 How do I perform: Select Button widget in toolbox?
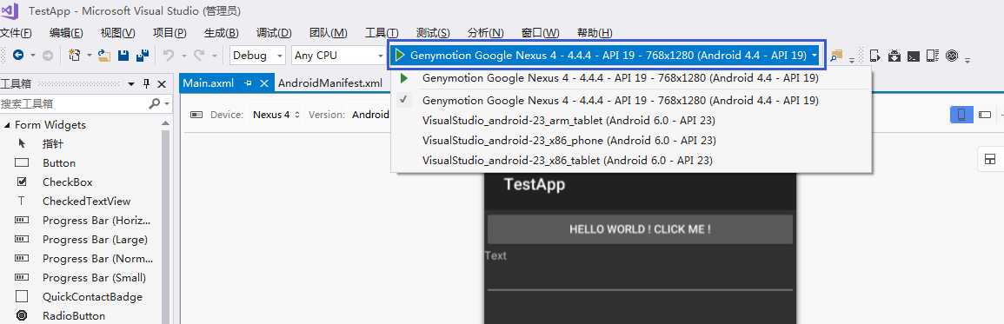59,162
